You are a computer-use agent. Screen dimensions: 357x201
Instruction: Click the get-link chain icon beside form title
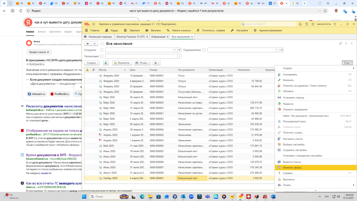(x=341, y=44)
